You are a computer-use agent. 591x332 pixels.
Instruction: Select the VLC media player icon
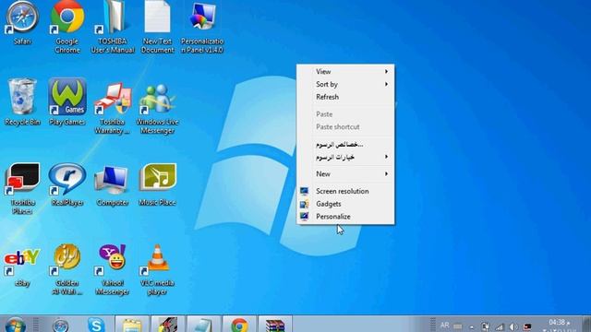coord(157,269)
